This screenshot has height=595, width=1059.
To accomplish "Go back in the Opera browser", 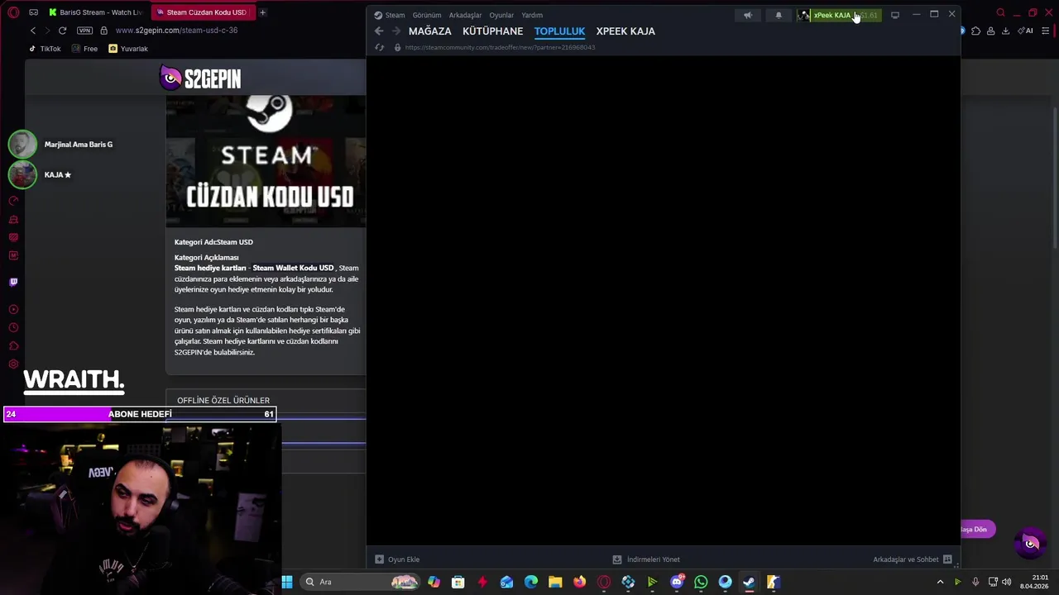I will point(33,31).
